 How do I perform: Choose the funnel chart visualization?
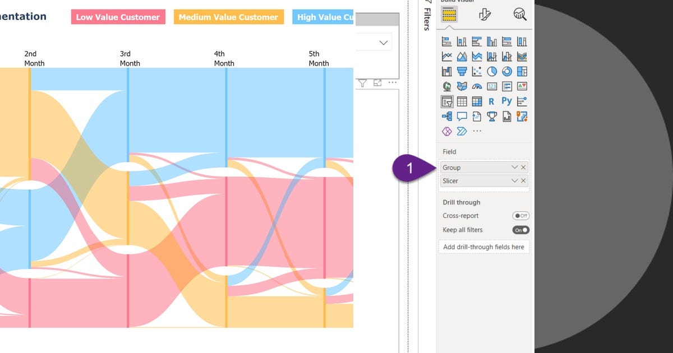click(462, 71)
